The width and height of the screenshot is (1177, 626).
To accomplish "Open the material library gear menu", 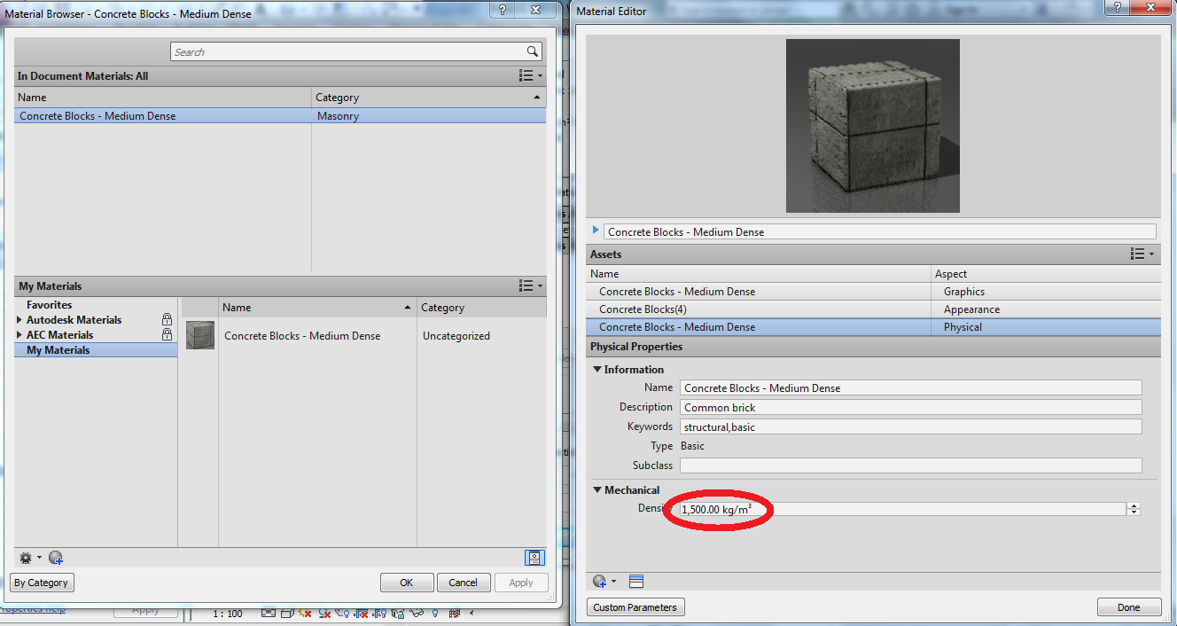I will click(26, 558).
